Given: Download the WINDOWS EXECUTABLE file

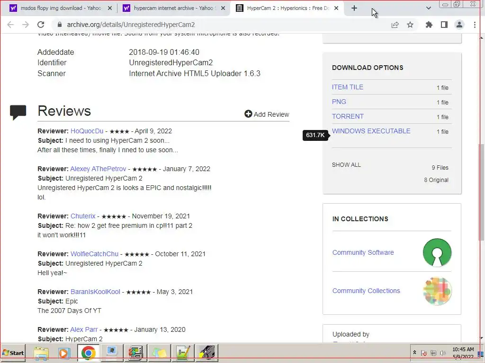Looking at the screenshot, I should click(371, 131).
